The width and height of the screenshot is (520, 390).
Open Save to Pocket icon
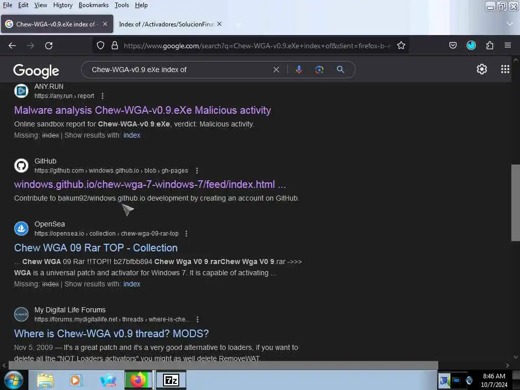coord(452,45)
